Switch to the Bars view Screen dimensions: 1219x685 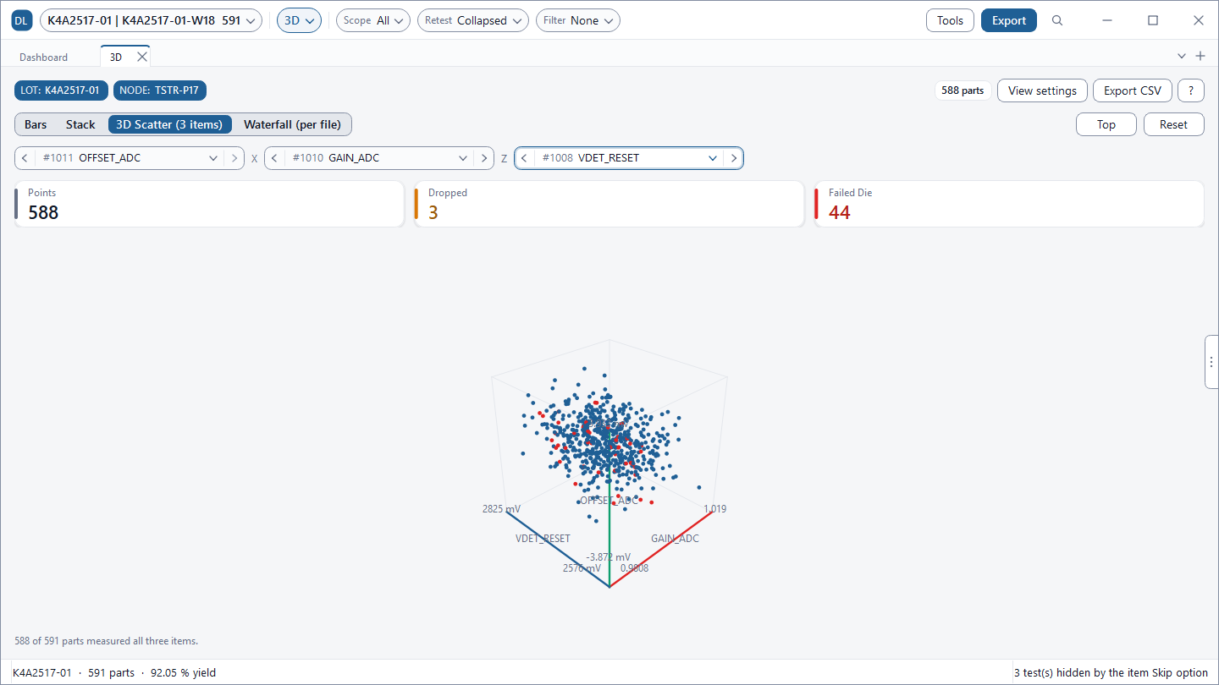pyautogui.click(x=36, y=124)
